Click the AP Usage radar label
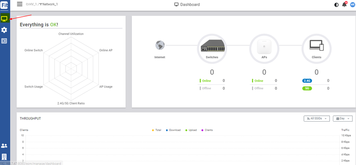The width and height of the screenshot is (356, 165). coord(106,87)
